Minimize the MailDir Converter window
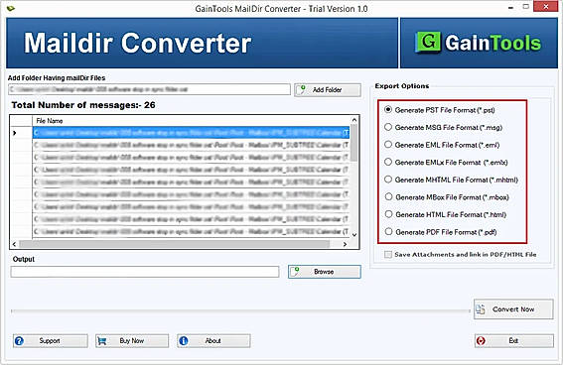The image size is (563, 365). click(511, 7)
